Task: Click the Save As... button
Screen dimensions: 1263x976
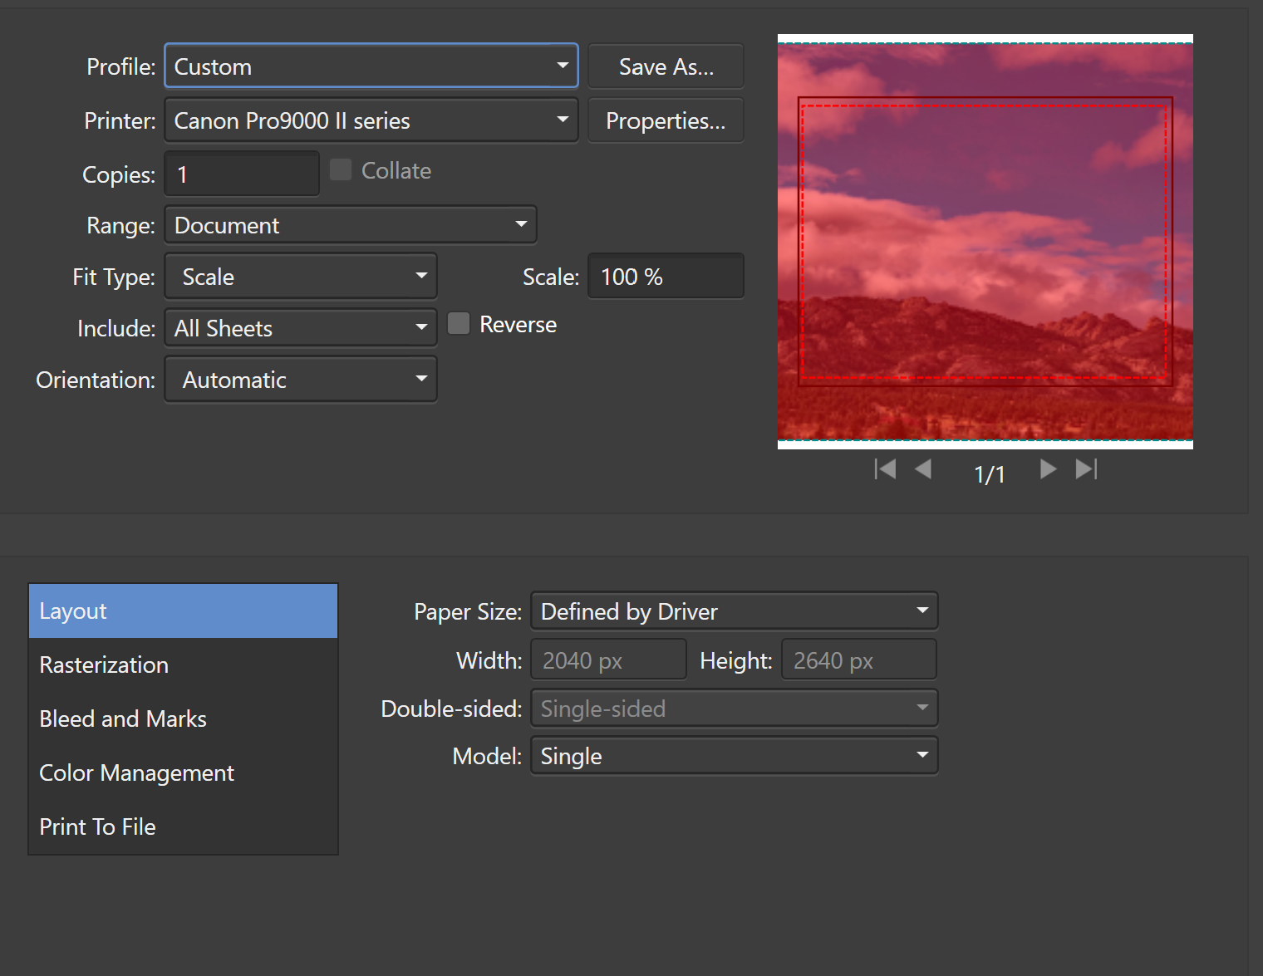Action: pos(666,66)
